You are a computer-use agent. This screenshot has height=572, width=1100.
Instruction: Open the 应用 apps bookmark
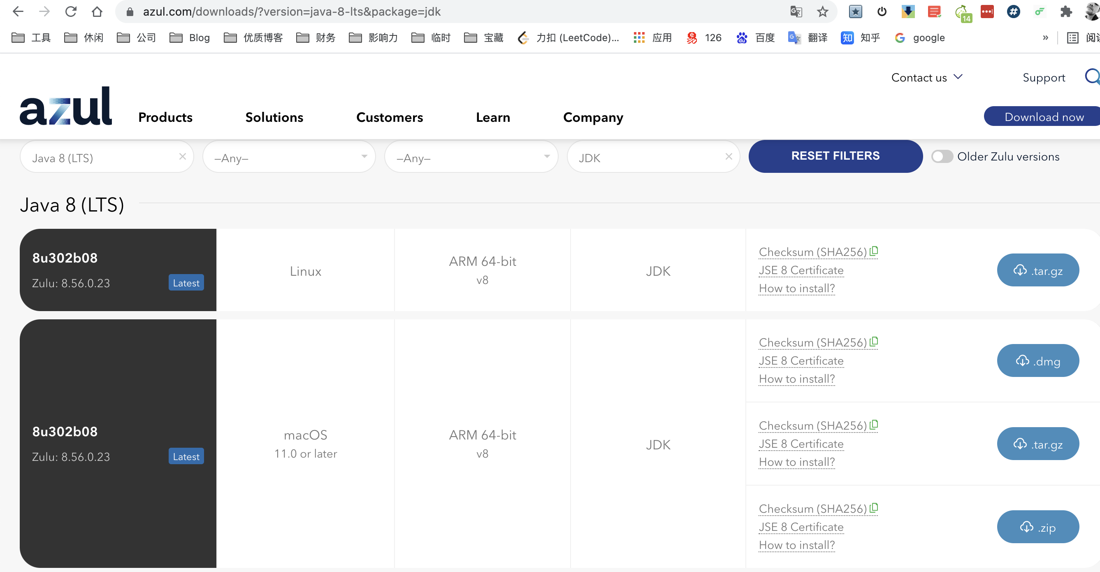[653, 37]
